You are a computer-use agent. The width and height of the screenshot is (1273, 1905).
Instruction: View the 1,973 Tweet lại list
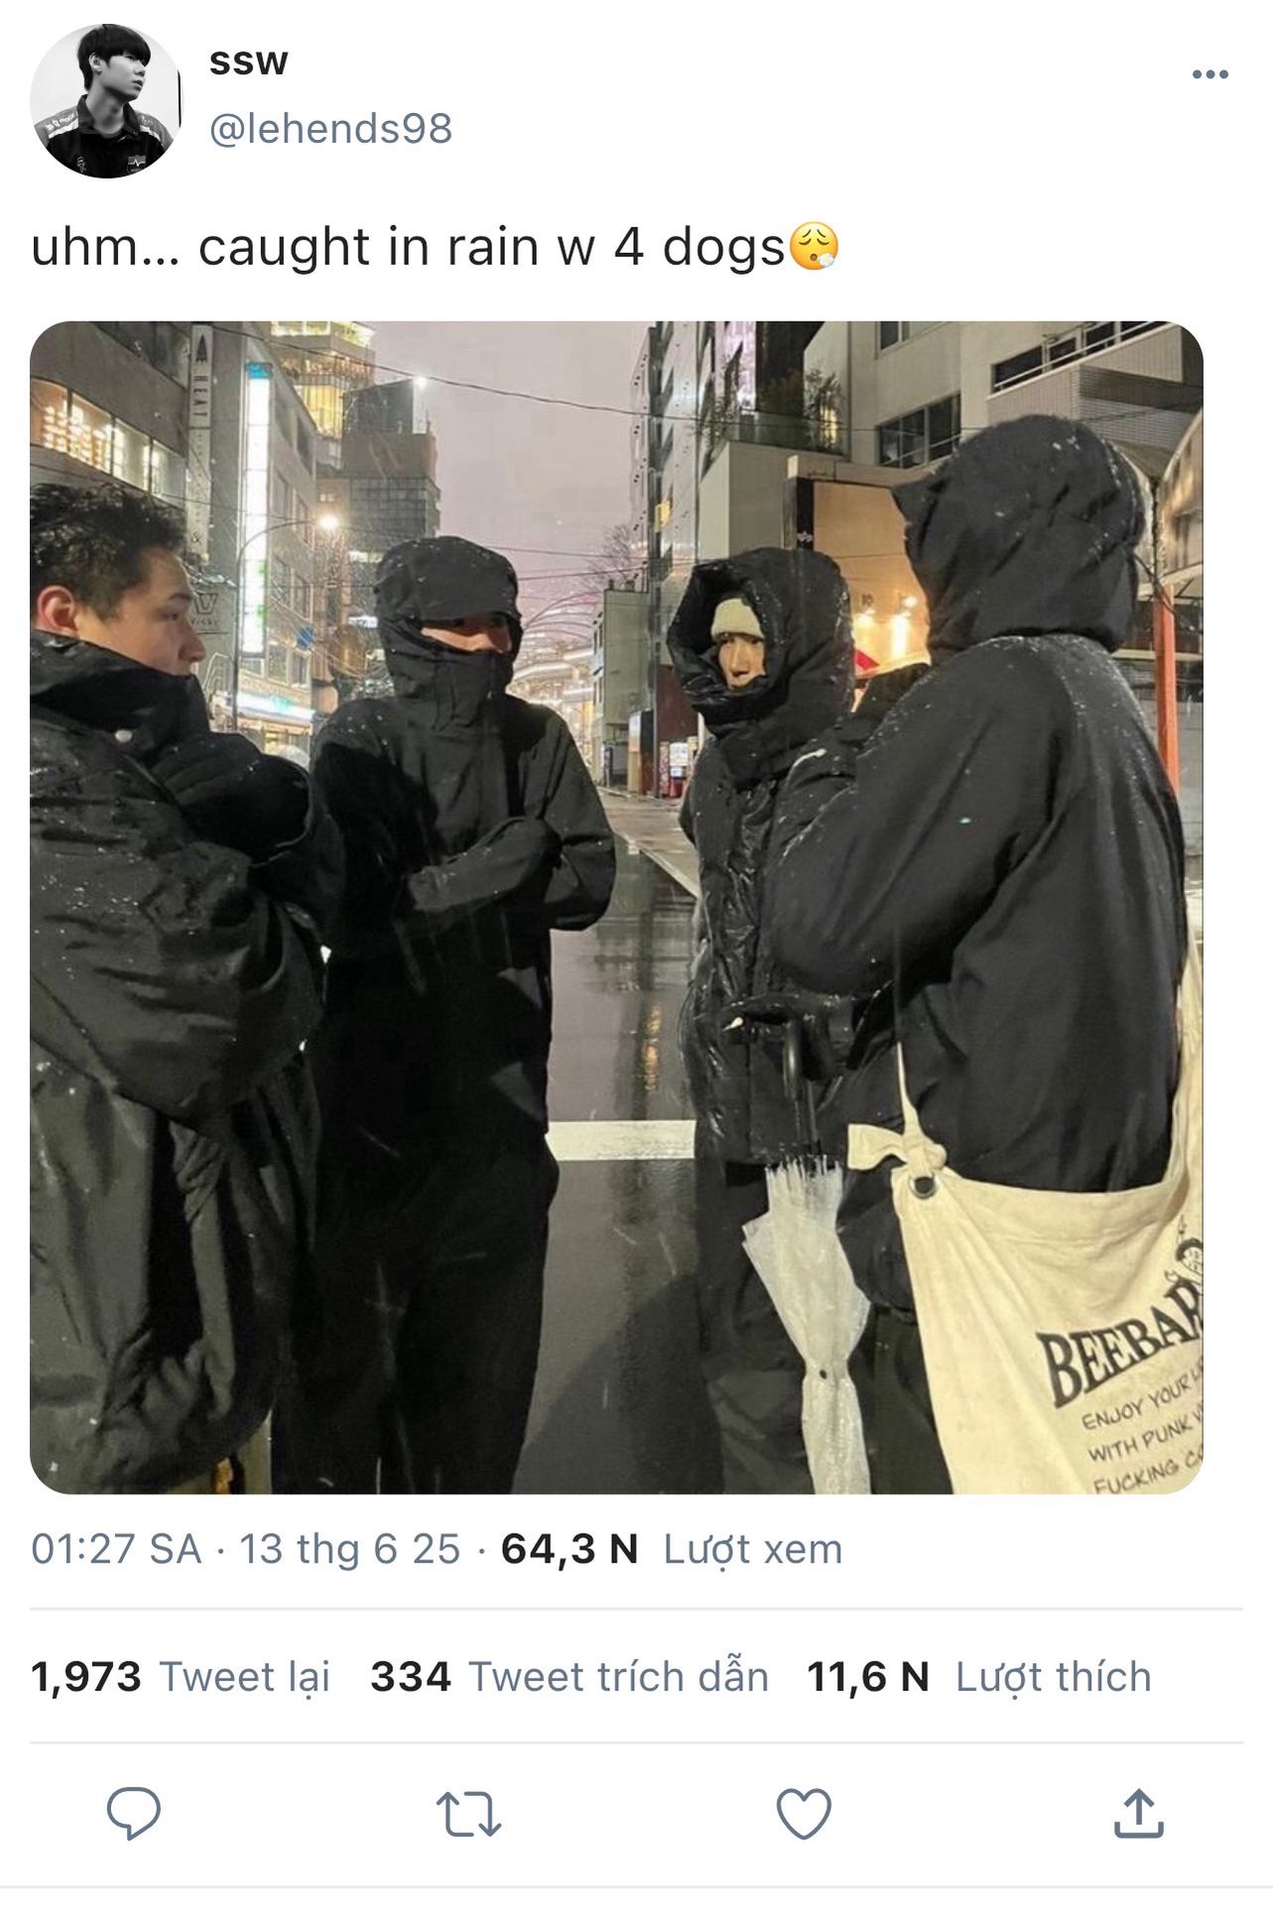click(181, 1678)
